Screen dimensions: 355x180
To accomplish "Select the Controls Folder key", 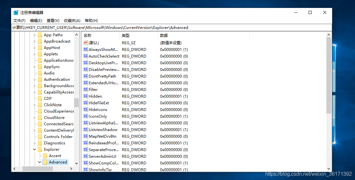I will [x=58, y=137].
